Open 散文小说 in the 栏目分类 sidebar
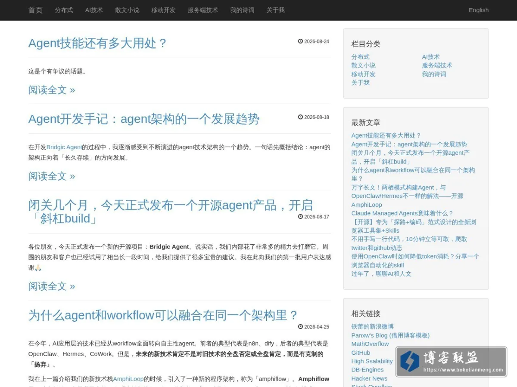 [x=363, y=65]
